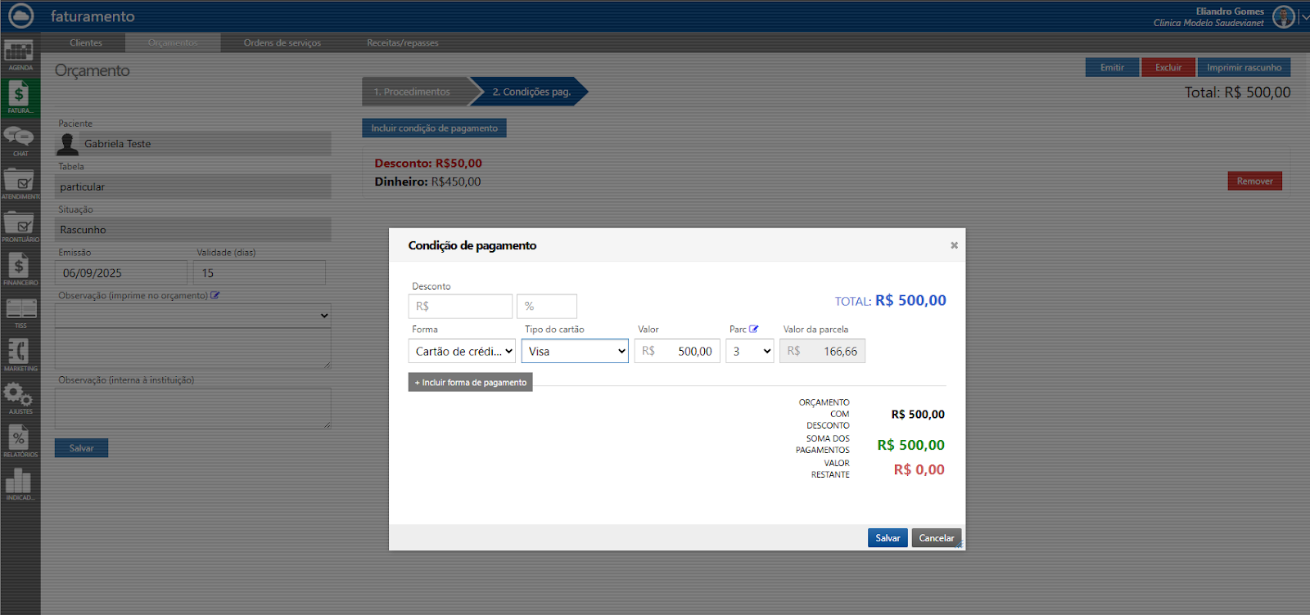This screenshot has height=615, width=1310.
Task: Click Incluir forma de pagamento button
Action: coord(471,382)
